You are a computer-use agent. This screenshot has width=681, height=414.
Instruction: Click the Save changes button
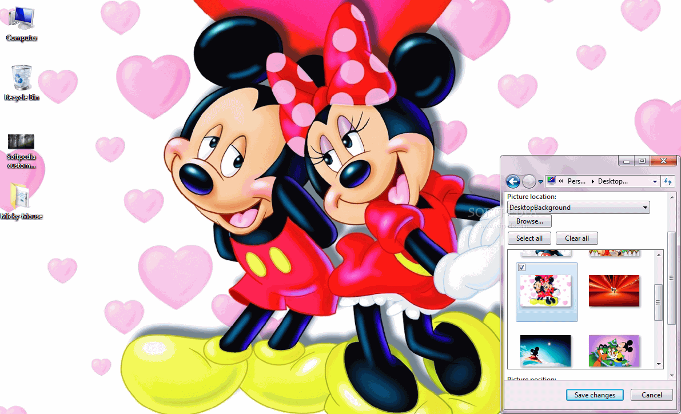(595, 395)
